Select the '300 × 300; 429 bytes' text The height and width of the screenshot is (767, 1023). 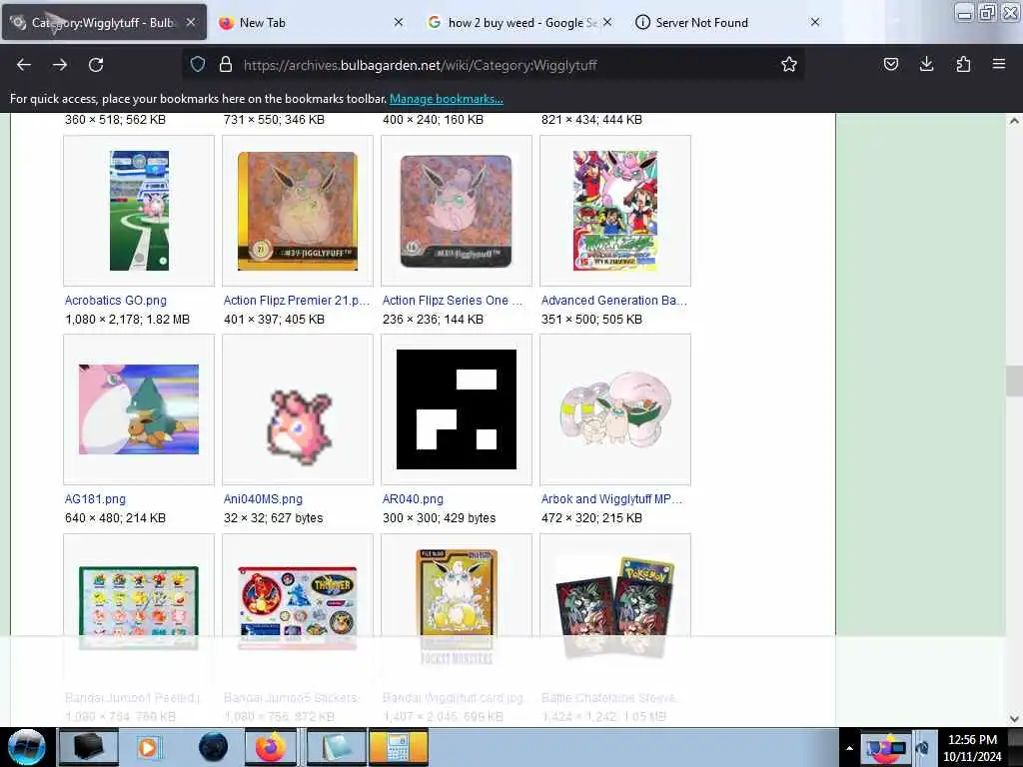pyautogui.click(x=440, y=518)
